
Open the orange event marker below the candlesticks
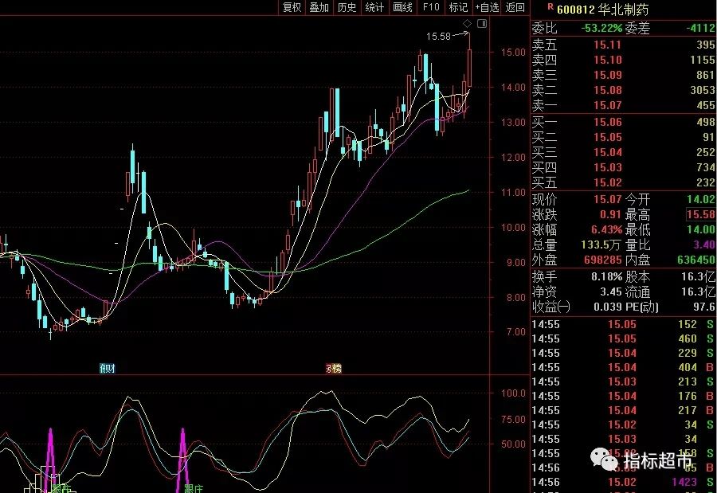click(334, 368)
